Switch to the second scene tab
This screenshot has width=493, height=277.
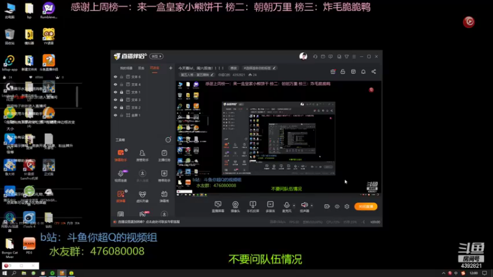tap(141, 68)
